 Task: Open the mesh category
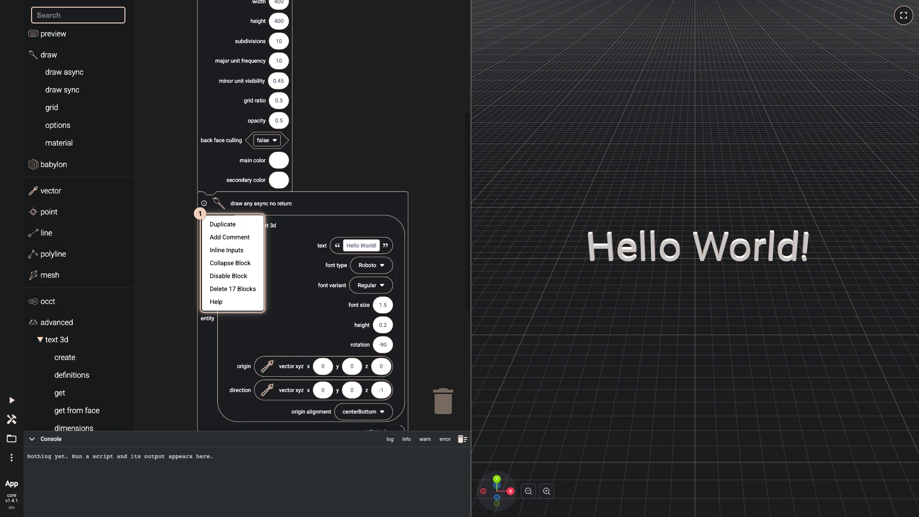click(44, 275)
